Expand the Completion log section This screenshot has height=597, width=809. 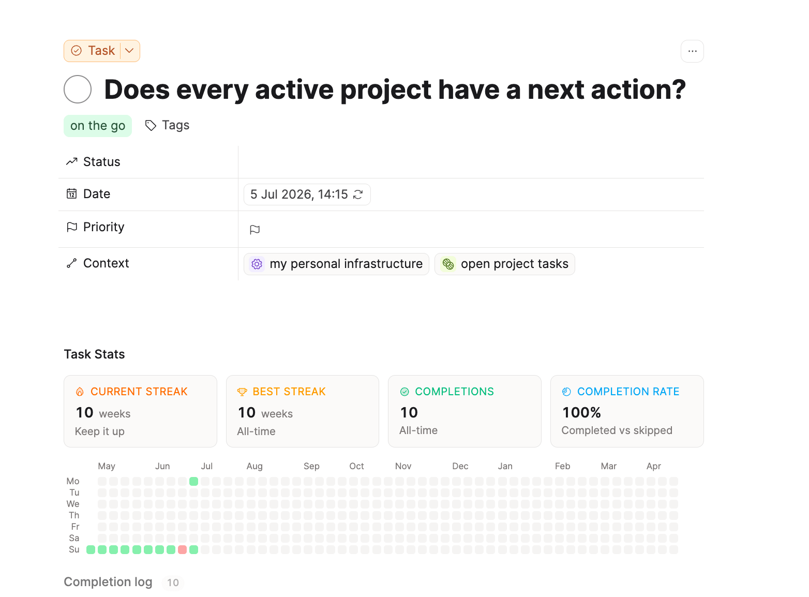pos(108,582)
